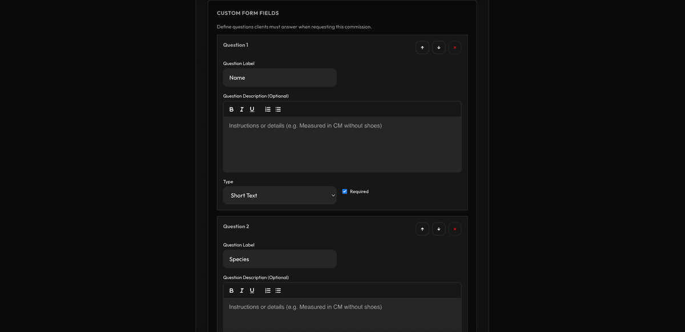Viewport: 685px width, 332px height.
Task: Uncheck the Required checkbox for Question 1
Action: pos(344,191)
